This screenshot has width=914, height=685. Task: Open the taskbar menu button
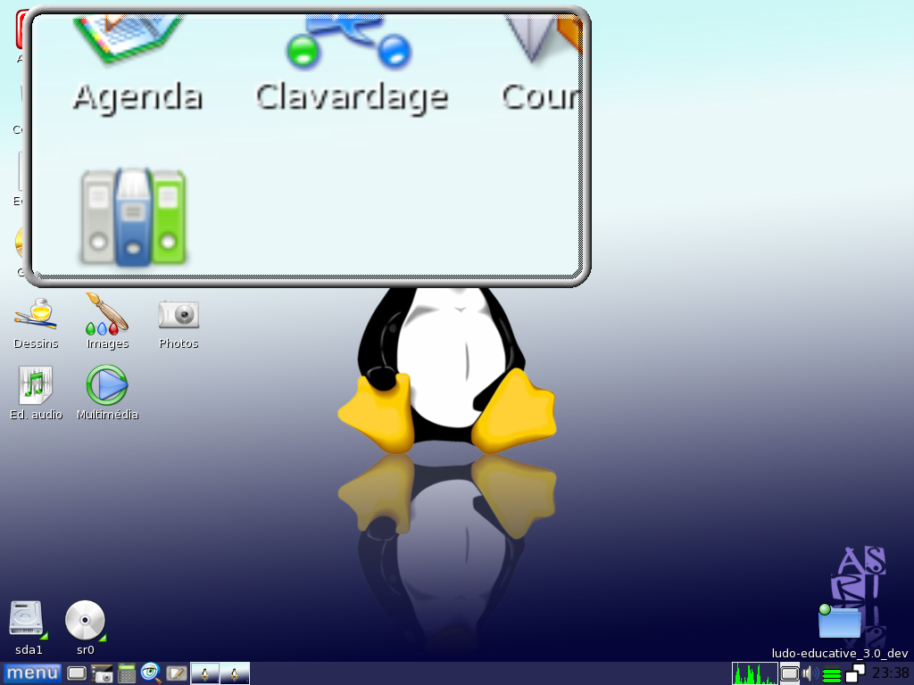tap(33, 673)
